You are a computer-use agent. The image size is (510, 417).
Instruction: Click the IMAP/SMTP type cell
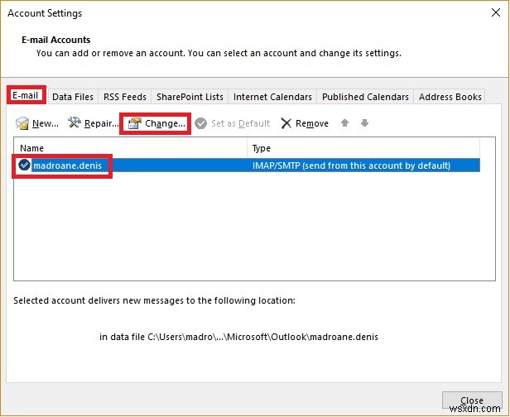click(x=351, y=165)
